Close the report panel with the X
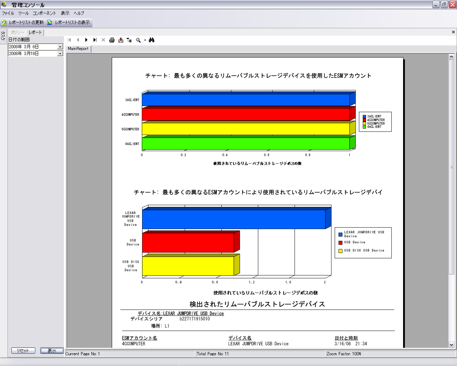Viewport: 457px width, 366px height. point(453,32)
